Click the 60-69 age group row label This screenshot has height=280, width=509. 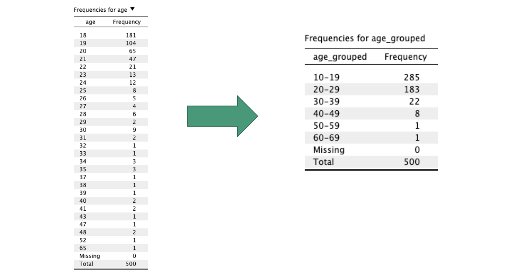click(326, 138)
